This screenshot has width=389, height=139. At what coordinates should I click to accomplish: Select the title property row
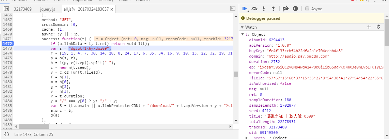pos(282,117)
